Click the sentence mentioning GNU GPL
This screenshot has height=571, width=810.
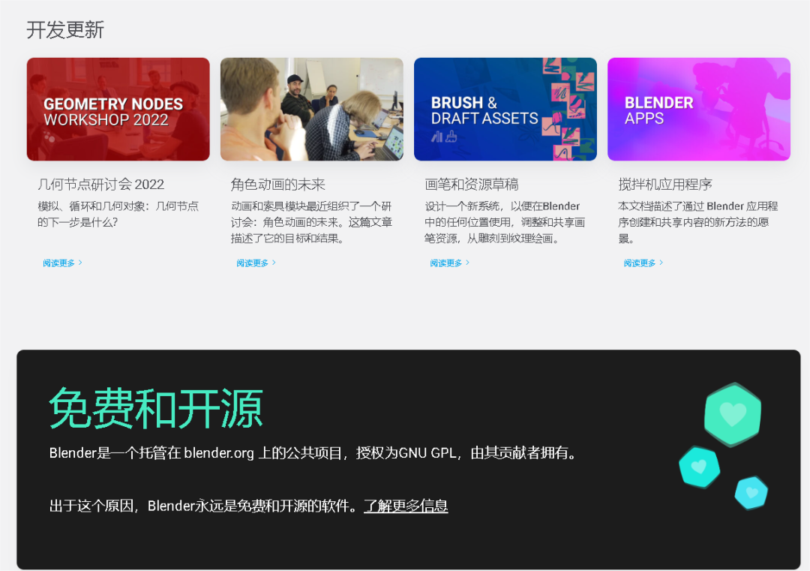[314, 453]
